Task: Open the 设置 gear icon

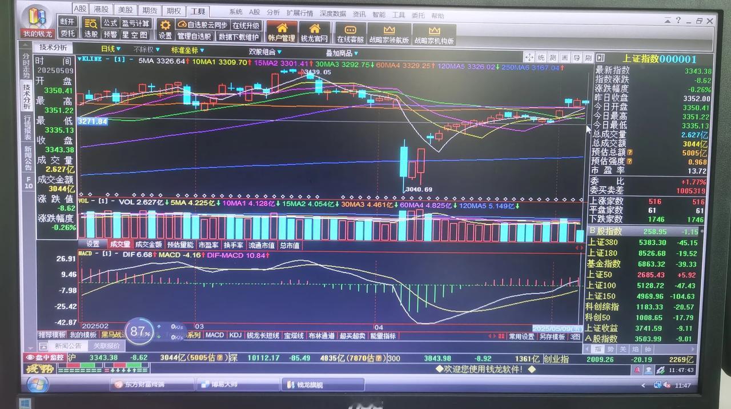Action: [x=165, y=29]
